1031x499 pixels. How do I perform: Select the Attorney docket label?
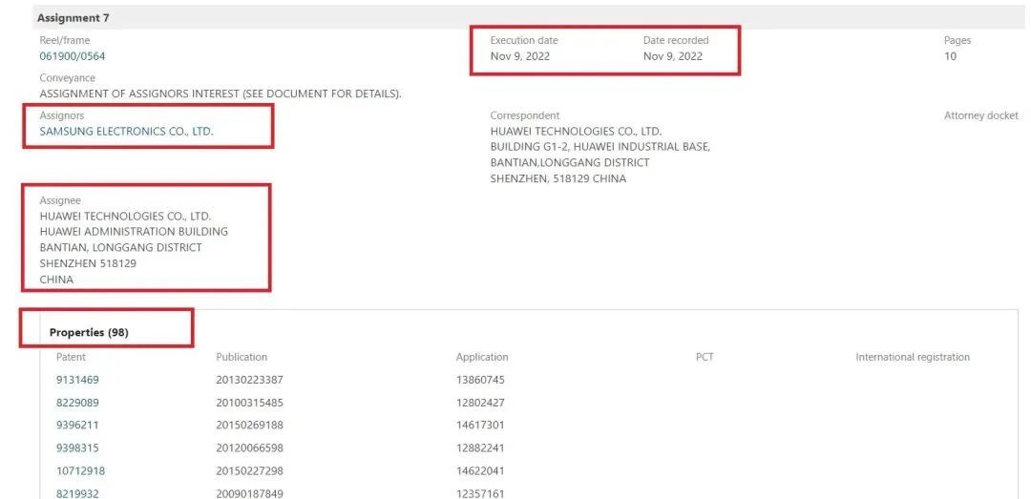[x=981, y=115]
